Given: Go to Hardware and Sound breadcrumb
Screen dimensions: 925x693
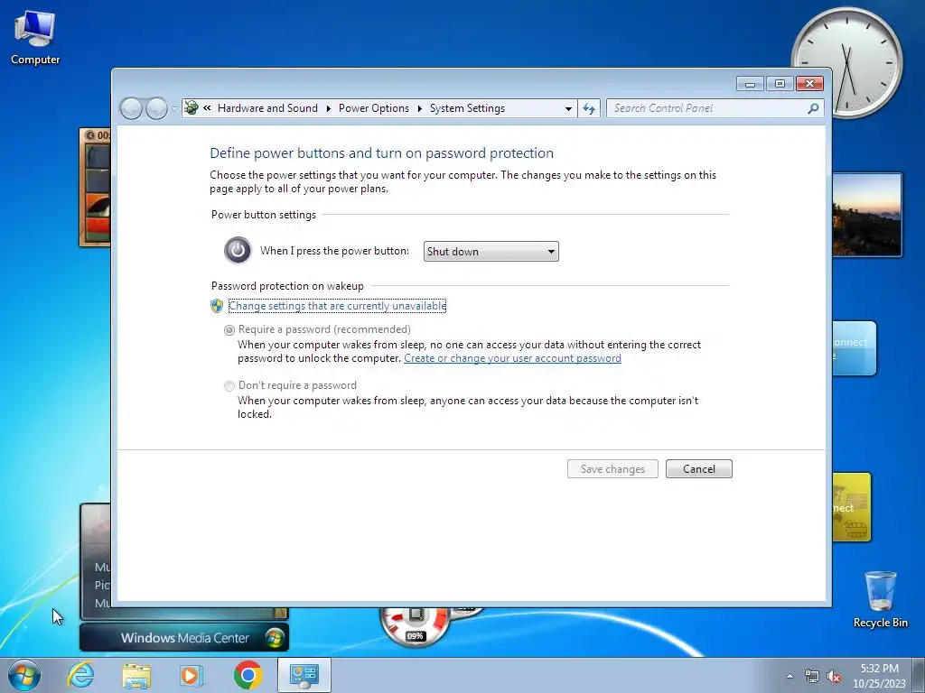Looking at the screenshot, I should pos(267,108).
